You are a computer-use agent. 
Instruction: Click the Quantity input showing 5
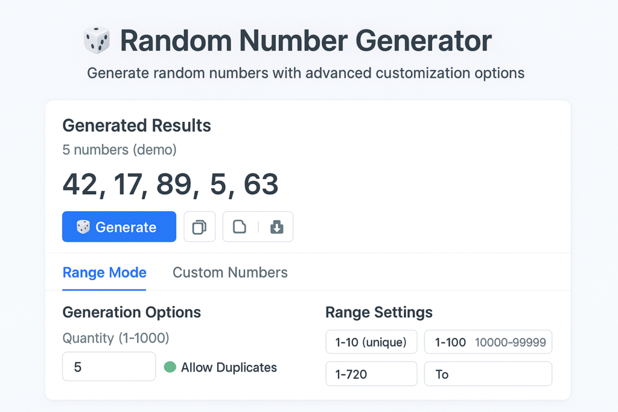pos(109,366)
